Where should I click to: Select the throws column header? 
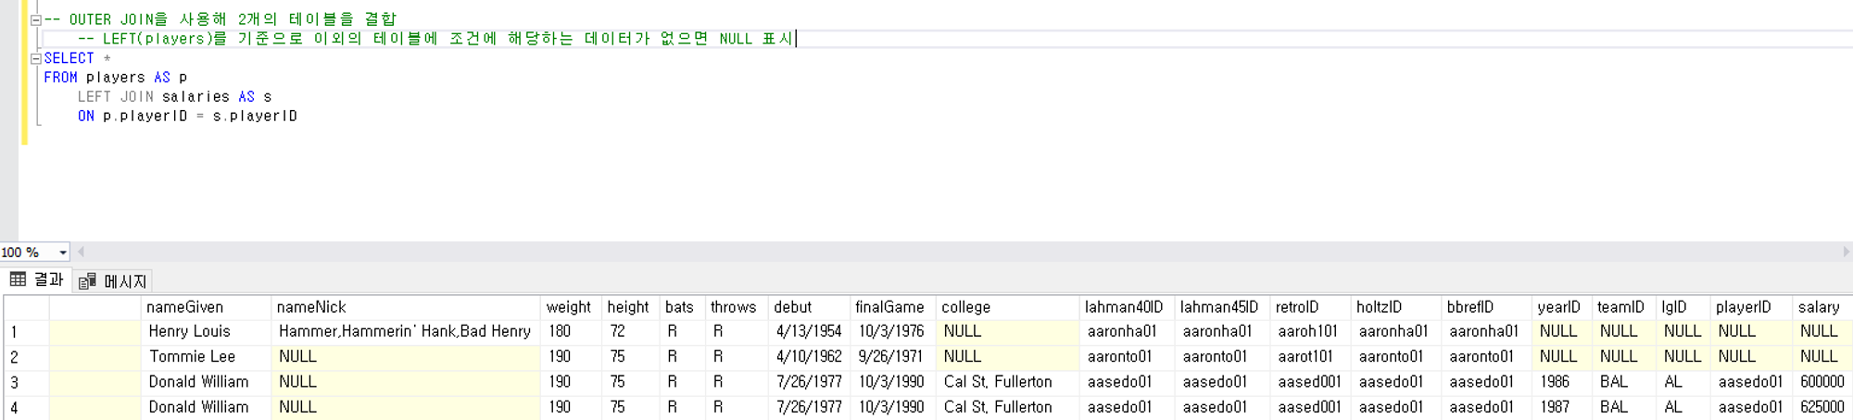[x=736, y=307]
